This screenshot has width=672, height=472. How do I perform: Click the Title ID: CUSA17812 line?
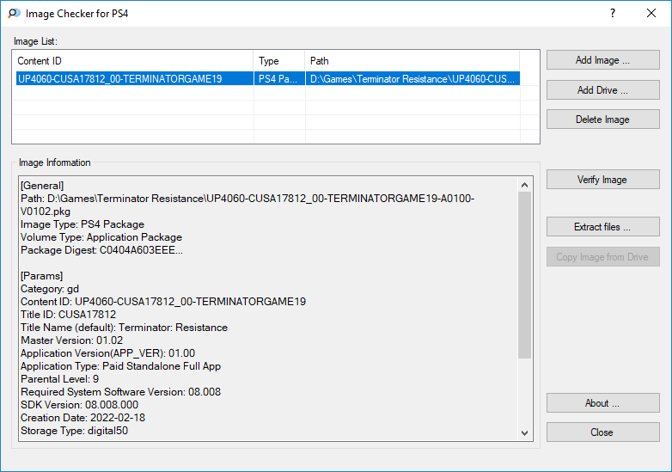coord(68,315)
